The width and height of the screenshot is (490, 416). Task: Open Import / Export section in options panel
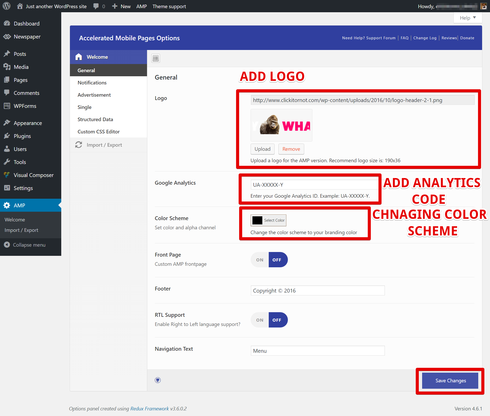(x=108, y=145)
